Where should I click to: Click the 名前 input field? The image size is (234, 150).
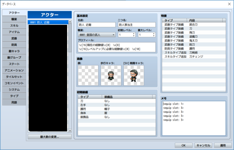click(97, 25)
